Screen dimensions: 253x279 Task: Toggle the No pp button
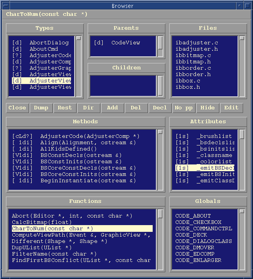pos(184,108)
